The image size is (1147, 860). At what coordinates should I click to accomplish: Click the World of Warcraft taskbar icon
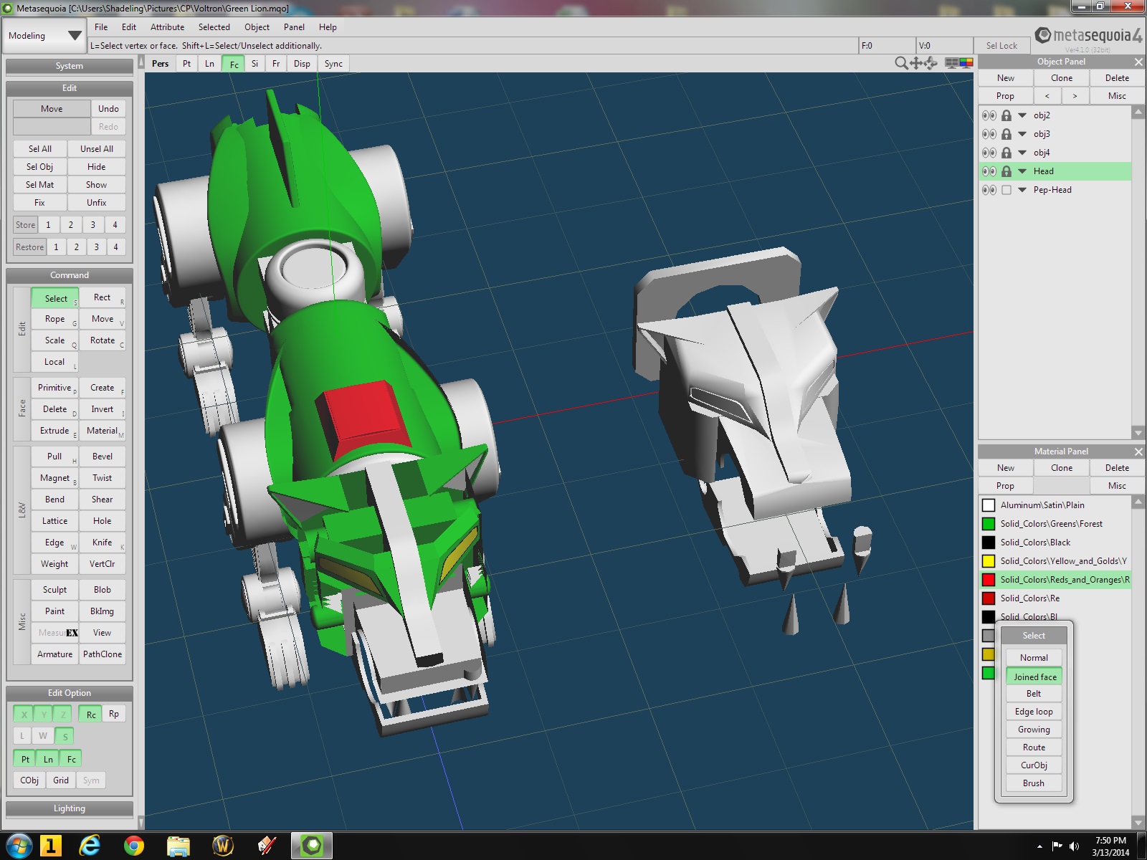[223, 846]
